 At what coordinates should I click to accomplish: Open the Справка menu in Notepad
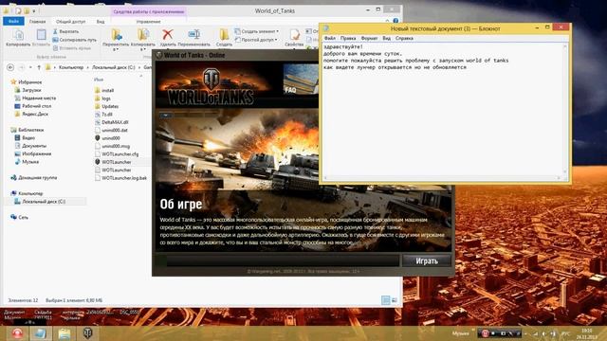click(404, 38)
